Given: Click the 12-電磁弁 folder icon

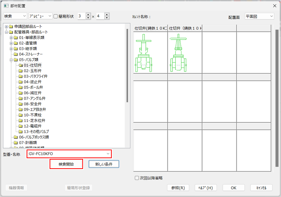Looking at the screenshot, I should [x=20, y=126].
